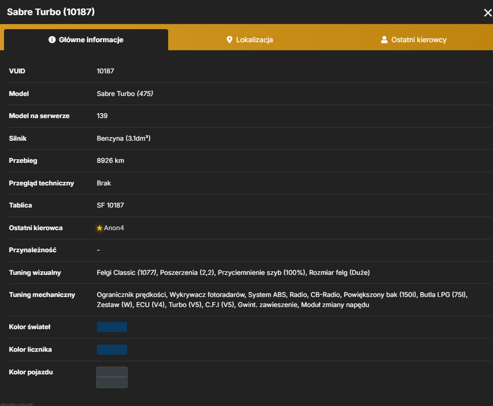Viewport: 493px width, 406px height.
Task: Click "Powiększony bak (150l)" entry
Action: (x=380, y=295)
